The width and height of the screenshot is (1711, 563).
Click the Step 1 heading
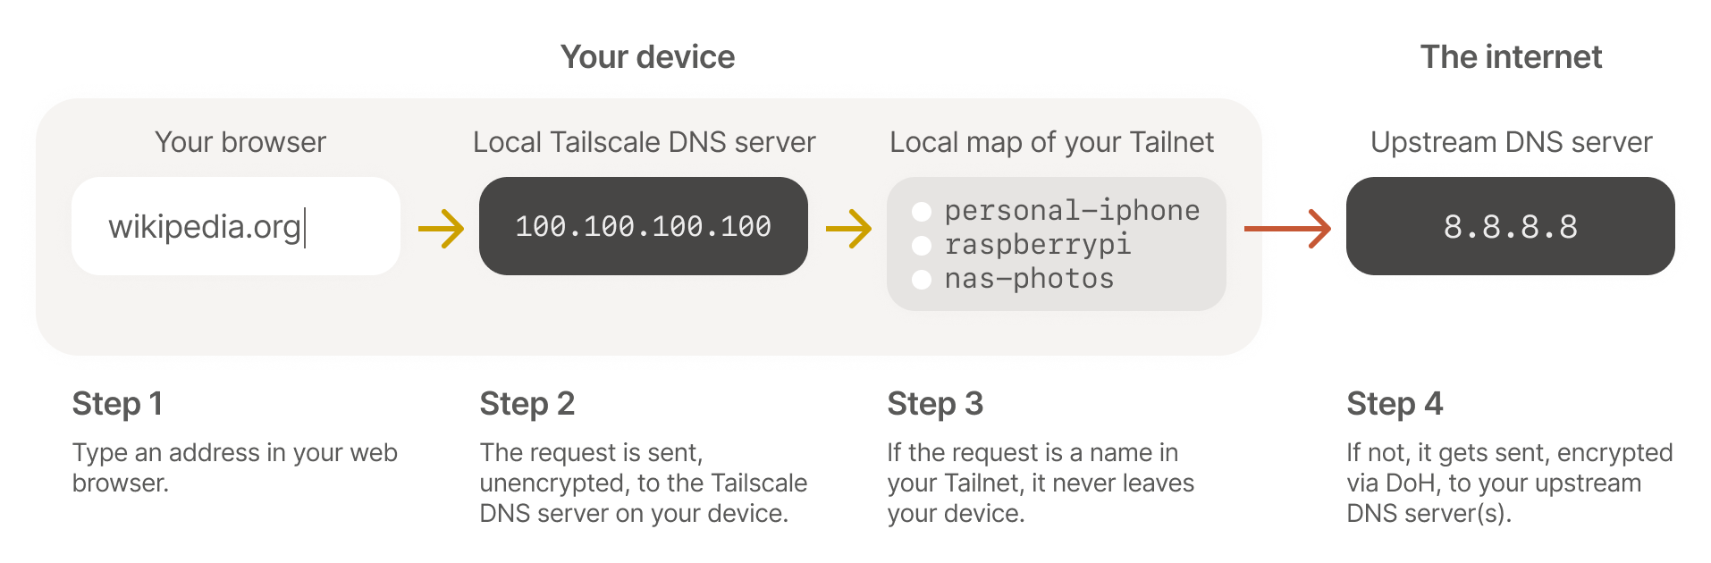[117, 404]
